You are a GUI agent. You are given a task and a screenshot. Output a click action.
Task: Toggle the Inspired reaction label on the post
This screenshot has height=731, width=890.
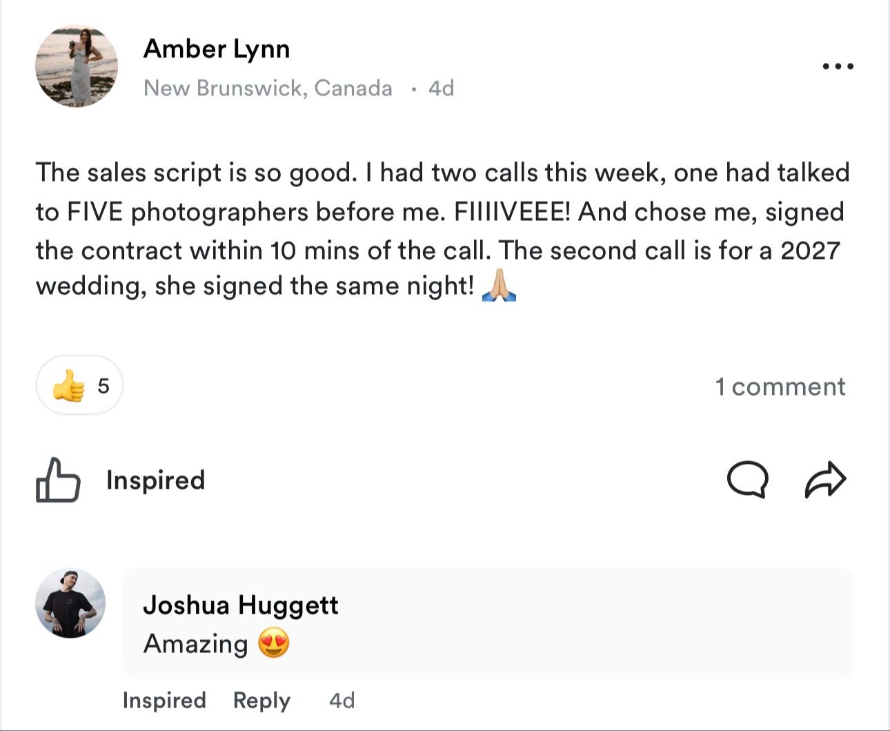click(155, 480)
